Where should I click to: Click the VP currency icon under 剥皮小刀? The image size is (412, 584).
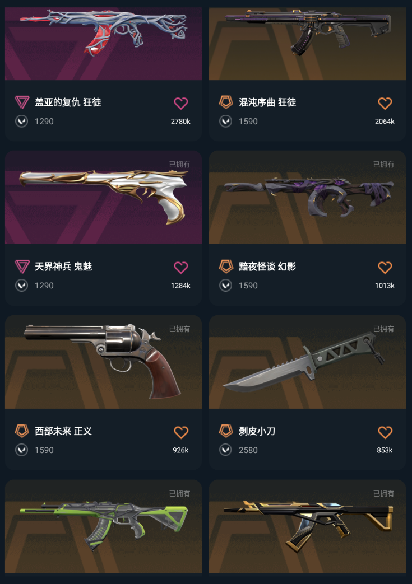pyautogui.click(x=225, y=450)
